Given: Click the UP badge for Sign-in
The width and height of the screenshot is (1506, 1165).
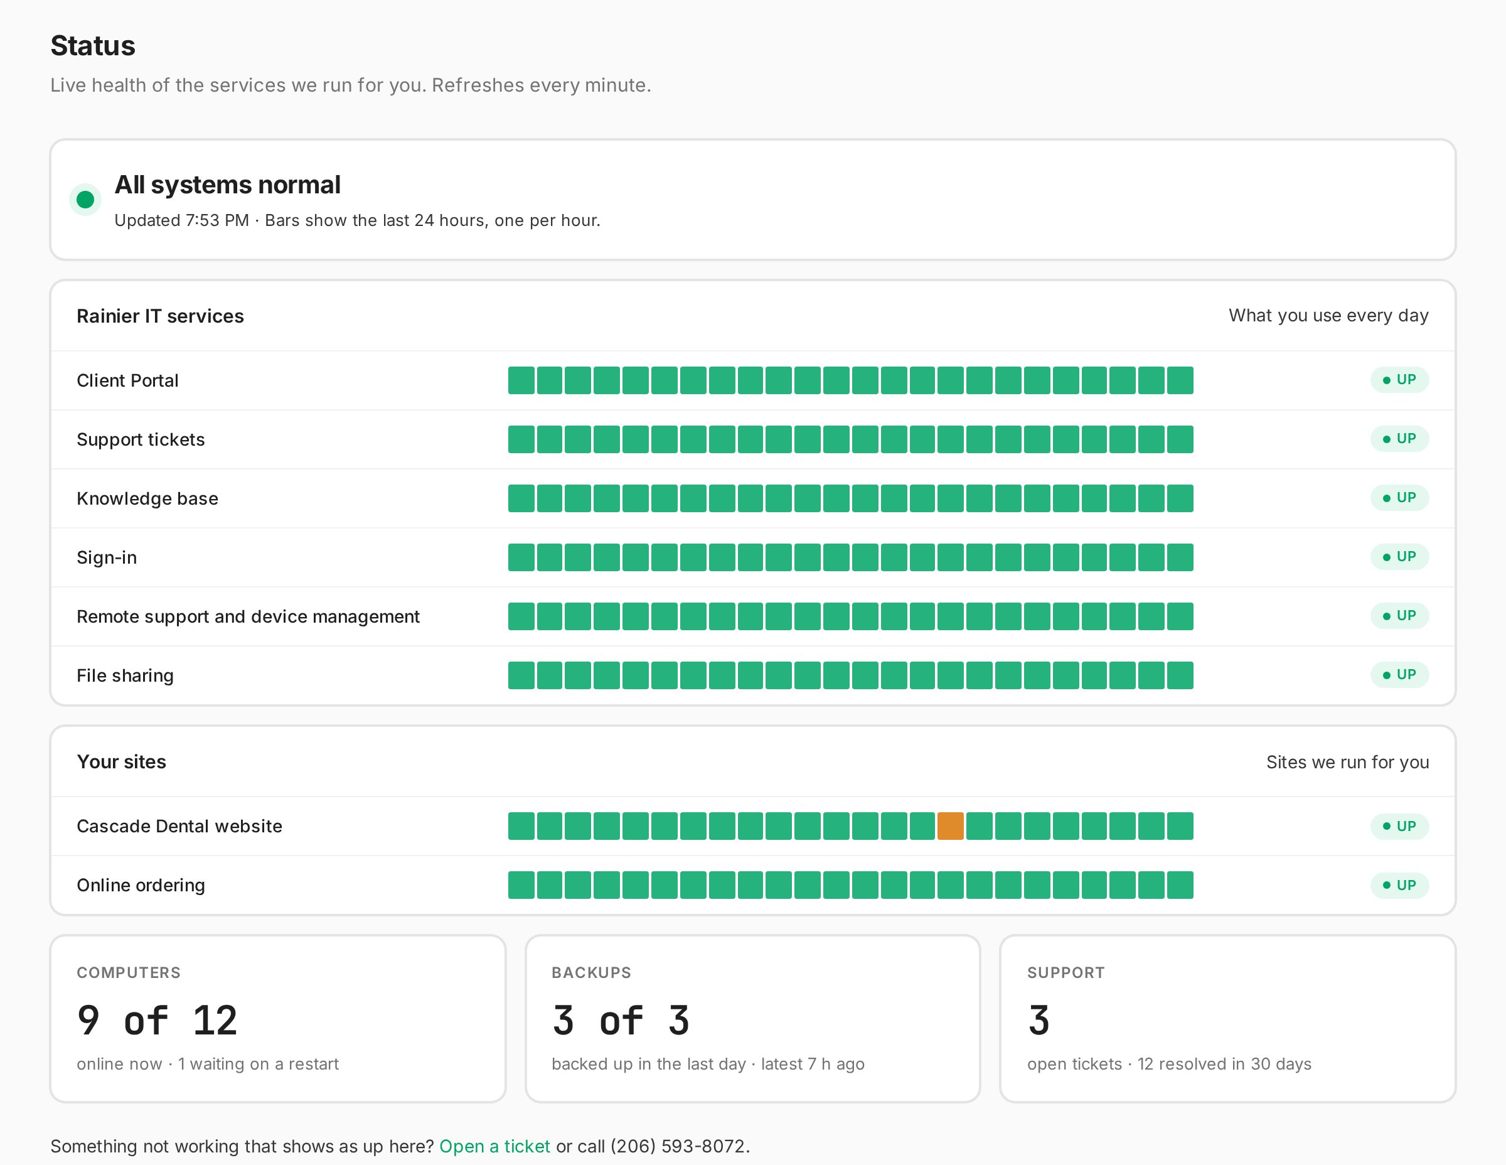Looking at the screenshot, I should click(1399, 557).
